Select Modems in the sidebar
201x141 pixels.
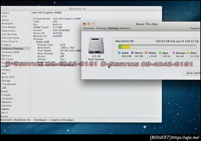[x=6, y=102]
